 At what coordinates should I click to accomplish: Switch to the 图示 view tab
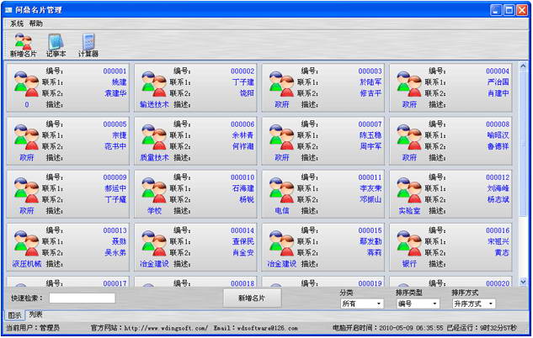point(14,315)
